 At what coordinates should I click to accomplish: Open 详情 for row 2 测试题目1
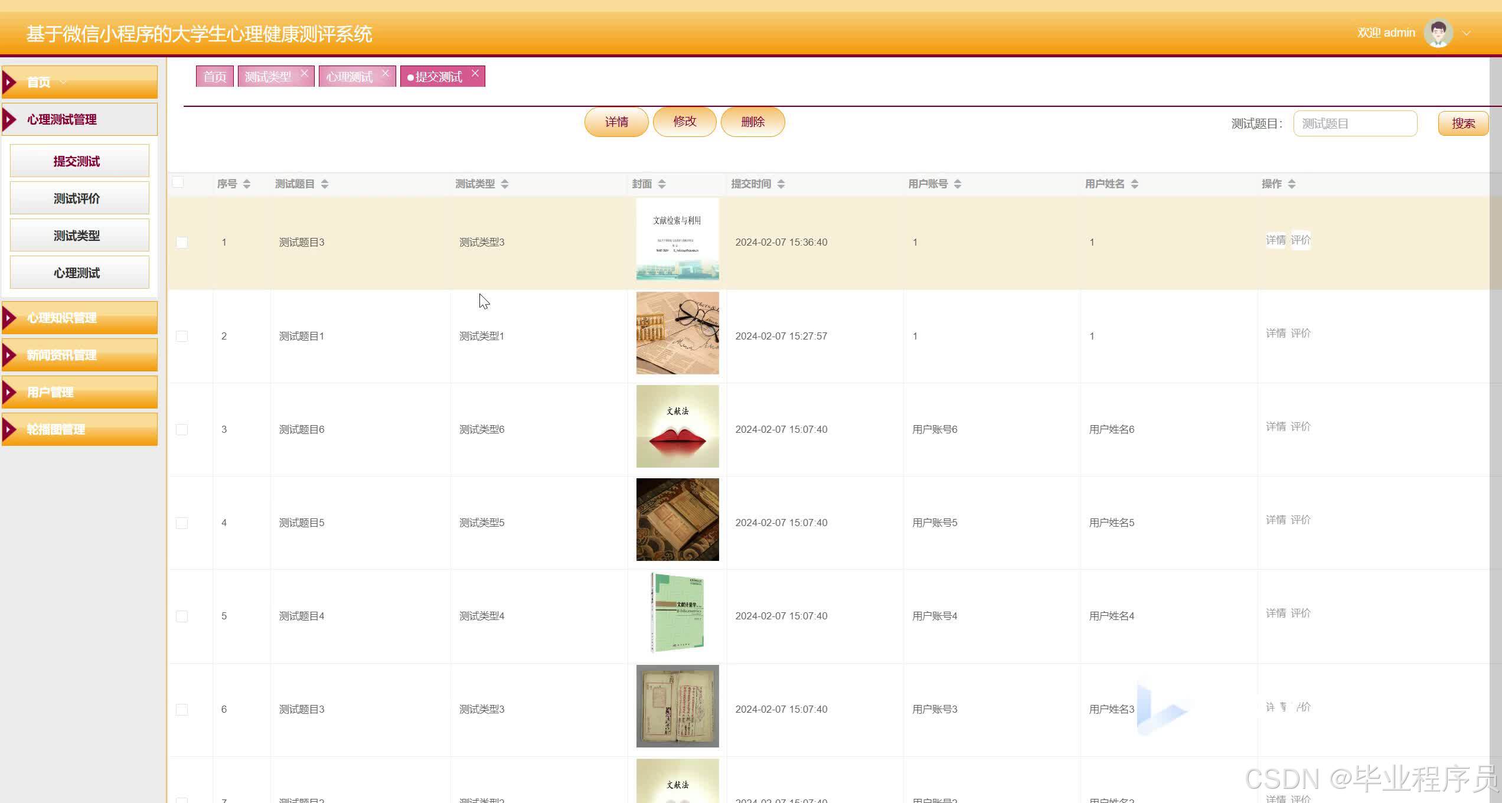(x=1276, y=334)
